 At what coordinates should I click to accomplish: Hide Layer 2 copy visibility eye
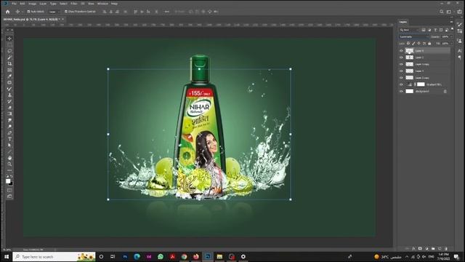[401, 78]
